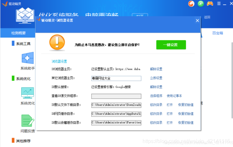Click 恢复初始值 for IE网页缓存目录
The image size is (233, 147).
coord(186,114)
